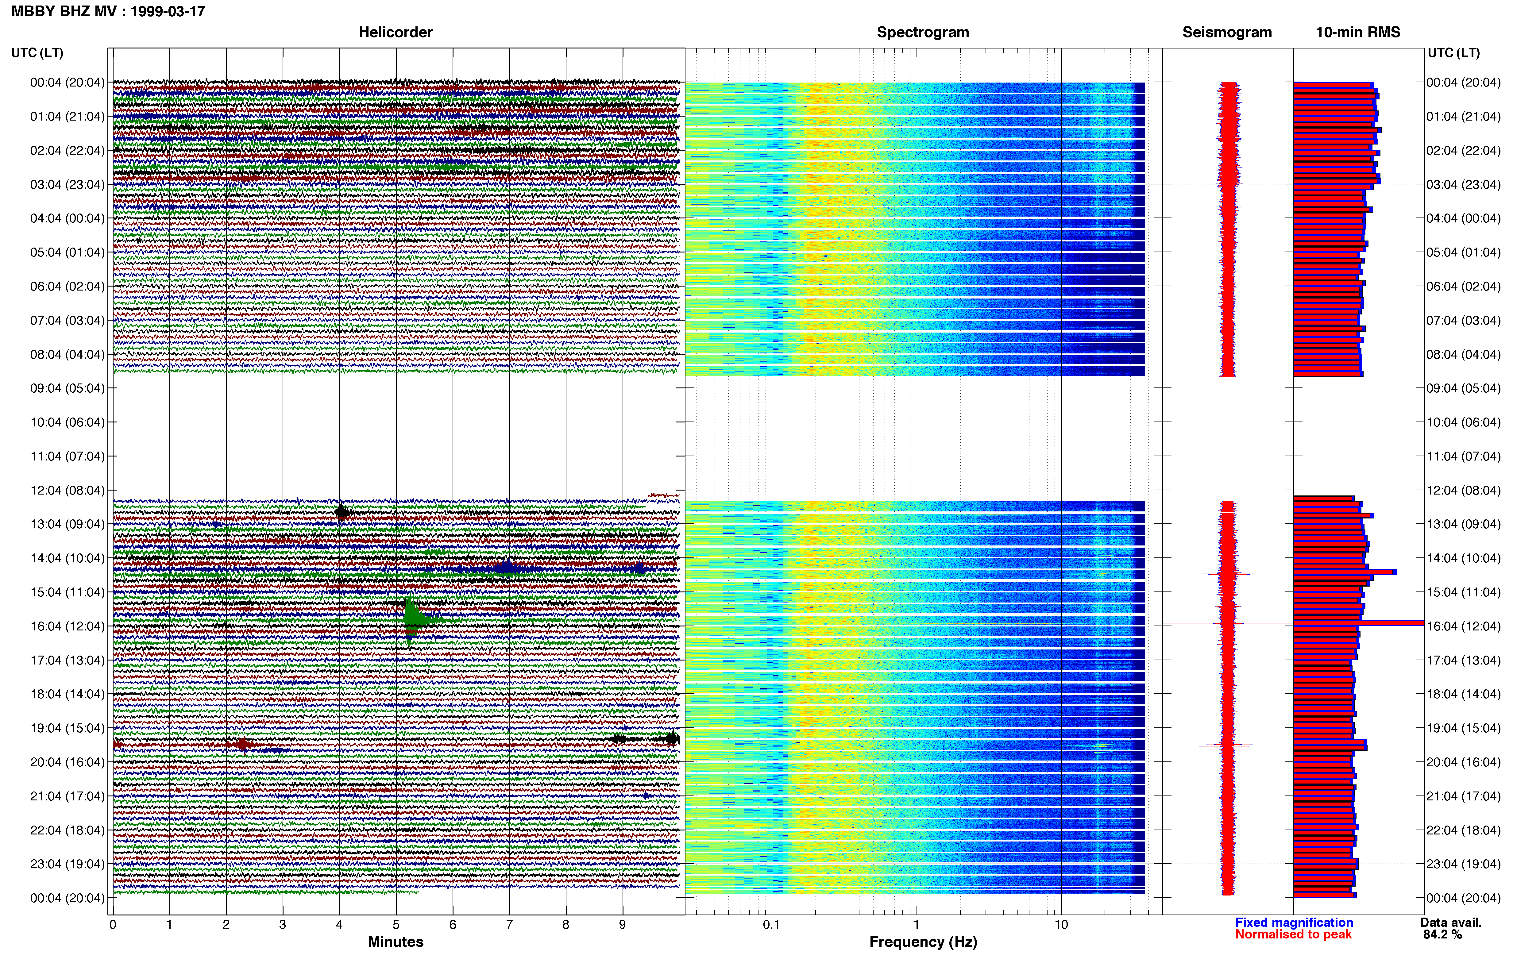This screenshot has height=963, width=1540.
Task: Click the 'Minutes' x-axis label
Action: coord(396,942)
